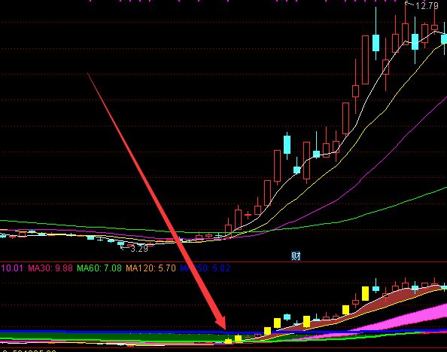Select the red cross doji candlestick
447x352 pixels.
[248, 215]
